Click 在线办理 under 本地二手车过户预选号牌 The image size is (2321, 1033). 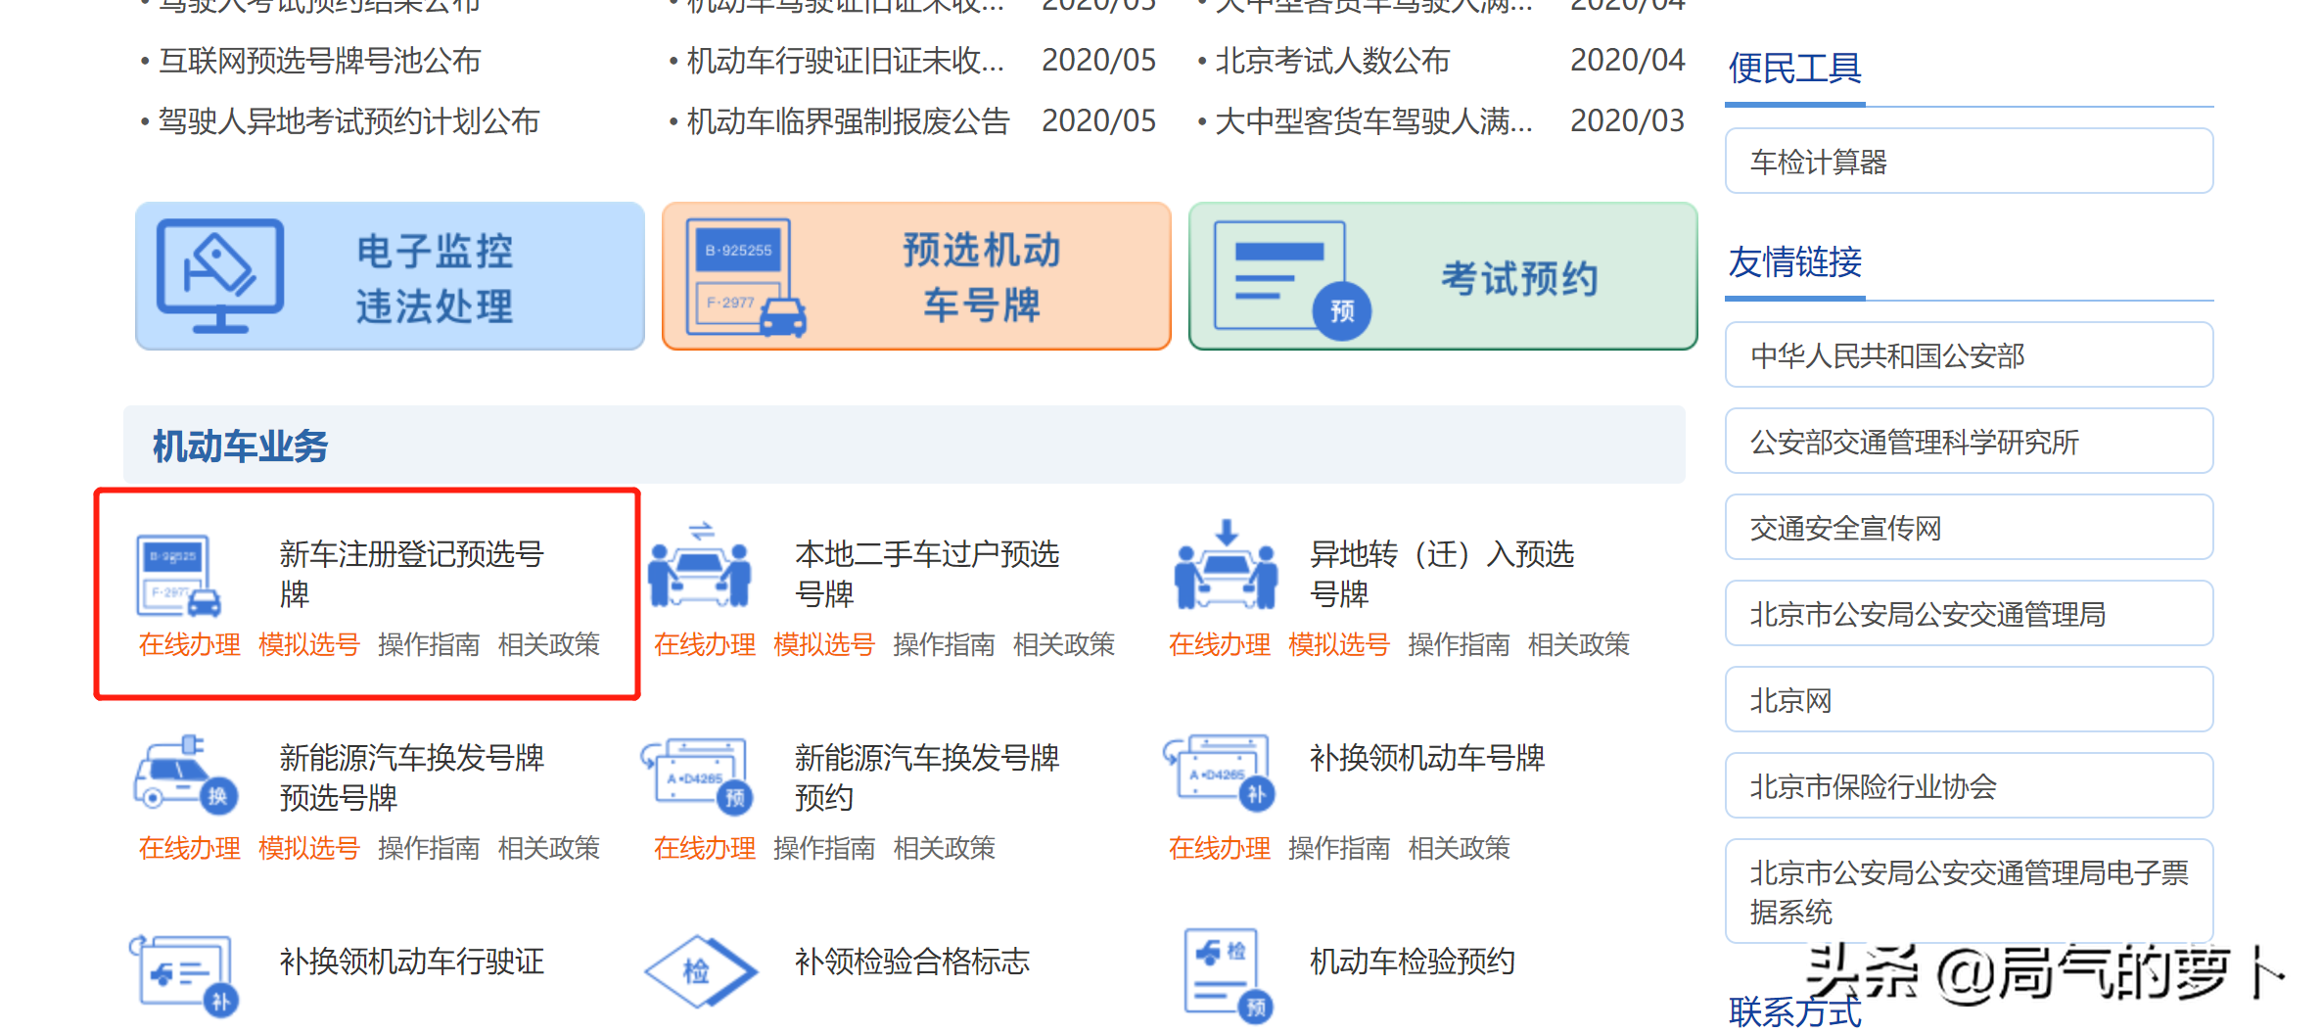(x=705, y=645)
